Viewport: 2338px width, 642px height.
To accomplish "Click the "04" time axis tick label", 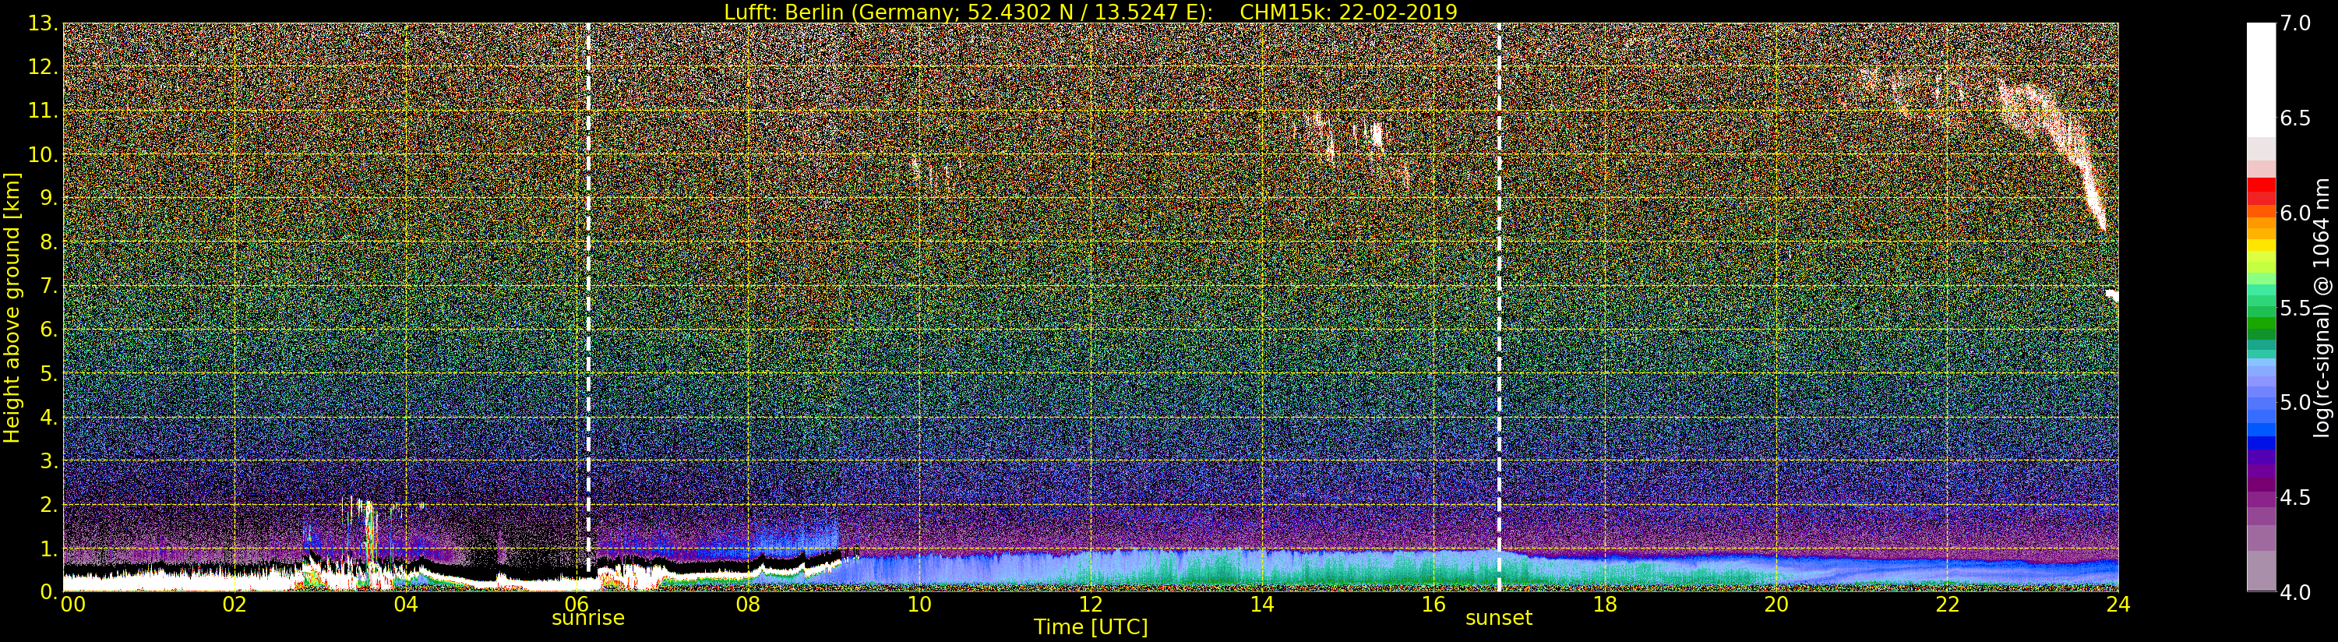I will [x=406, y=605].
